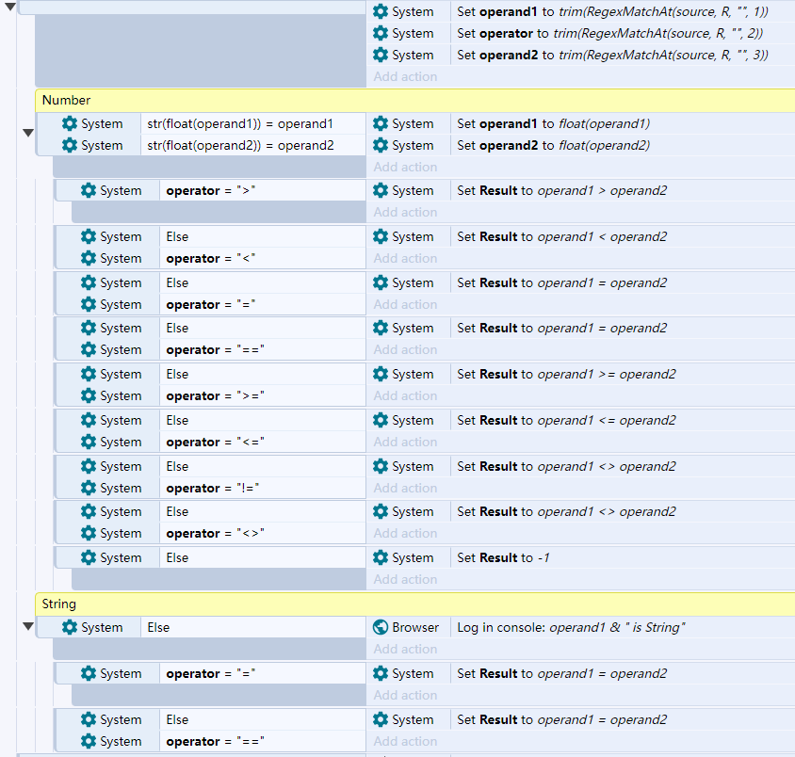Select System gear of Else above operator = "!="
Image resolution: width=795 pixels, height=757 pixels.
(x=89, y=466)
